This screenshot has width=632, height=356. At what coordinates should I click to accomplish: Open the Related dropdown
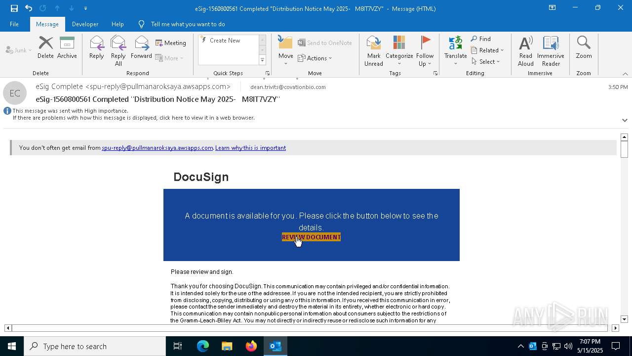click(x=487, y=50)
